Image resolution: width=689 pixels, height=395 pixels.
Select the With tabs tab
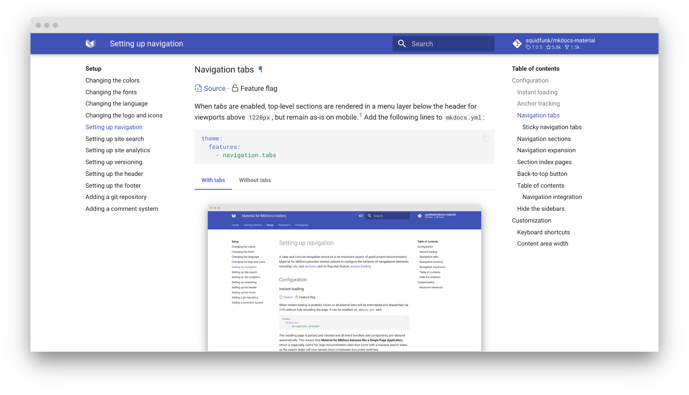[213, 180]
